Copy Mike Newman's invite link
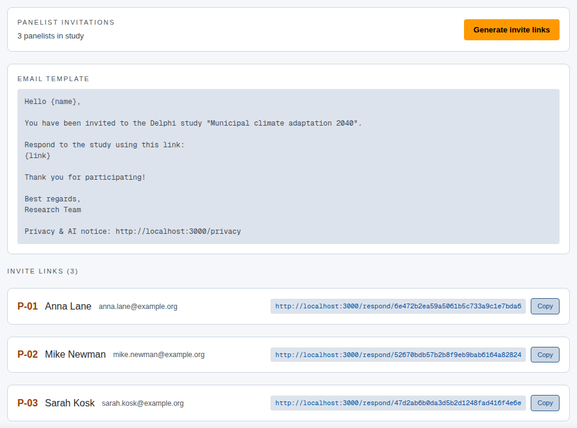This screenshot has height=428, width=577. [545, 355]
